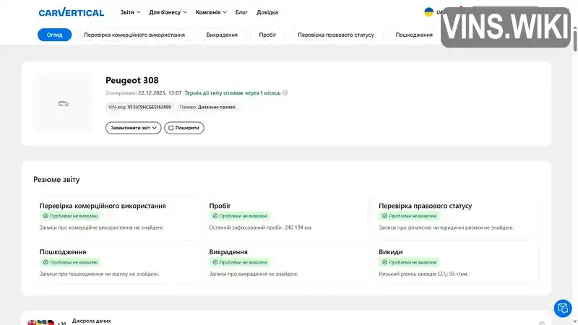Switch to Перевірка правового статусу tab
The image size is (578, 325).
[336, 35]
